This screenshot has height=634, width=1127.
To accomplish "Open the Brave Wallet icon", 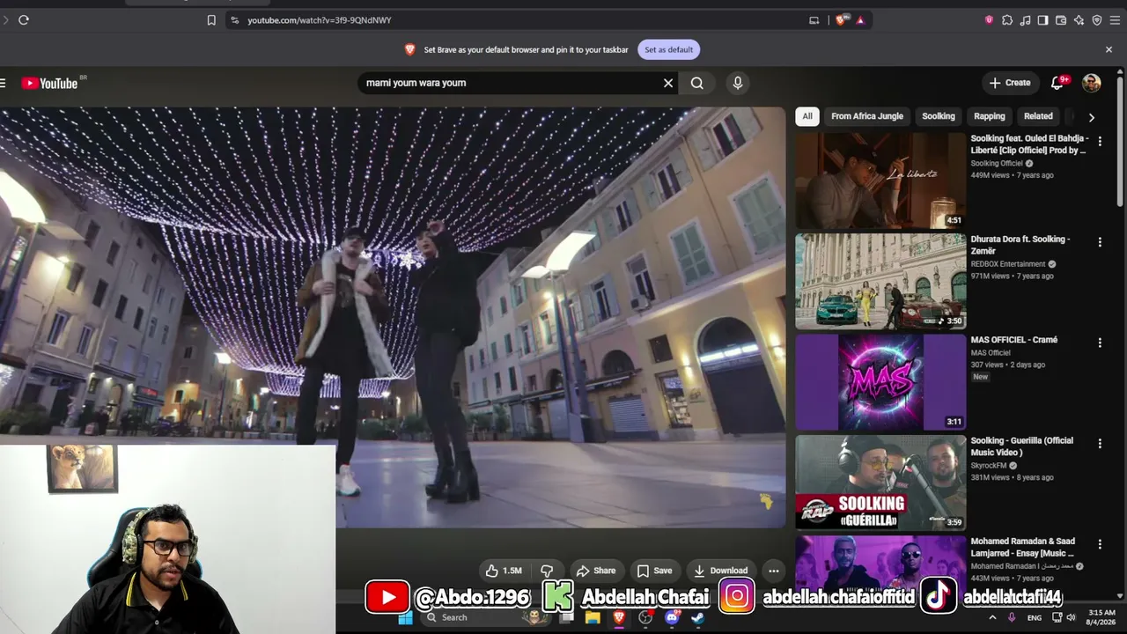I will coord(1061,20).
